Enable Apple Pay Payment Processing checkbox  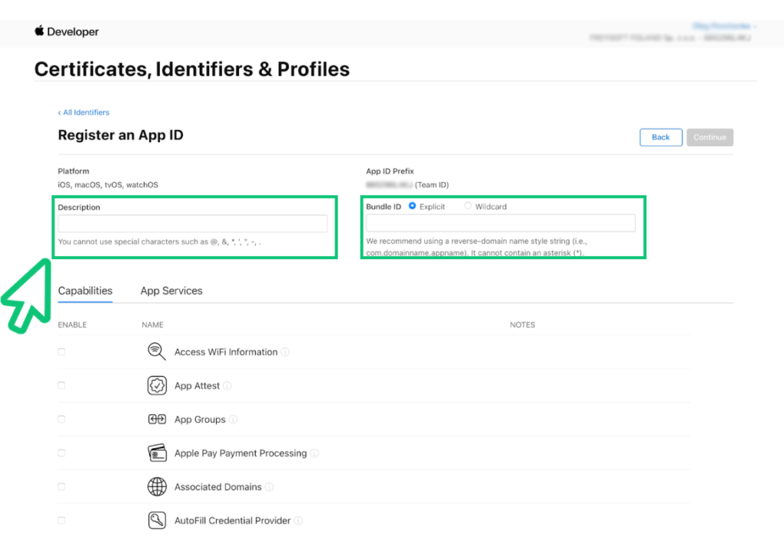click(x=61, y=453)
